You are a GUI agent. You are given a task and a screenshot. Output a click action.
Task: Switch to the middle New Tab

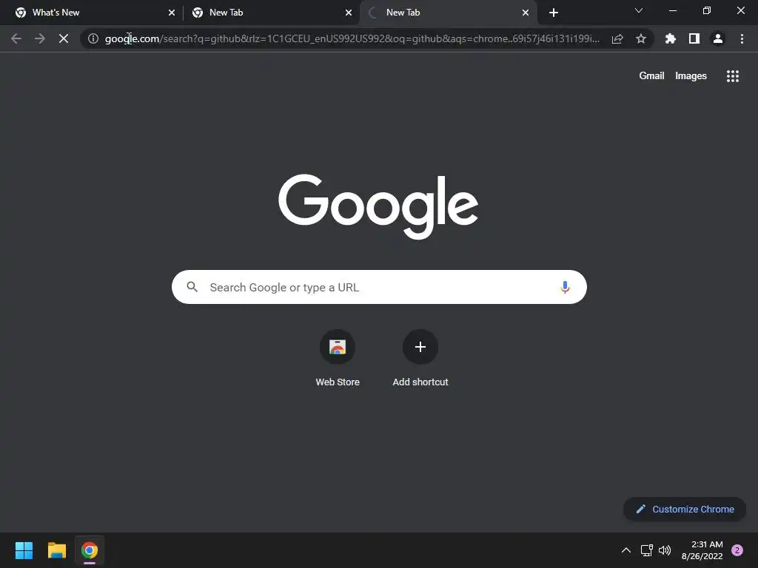coord(271,13)
